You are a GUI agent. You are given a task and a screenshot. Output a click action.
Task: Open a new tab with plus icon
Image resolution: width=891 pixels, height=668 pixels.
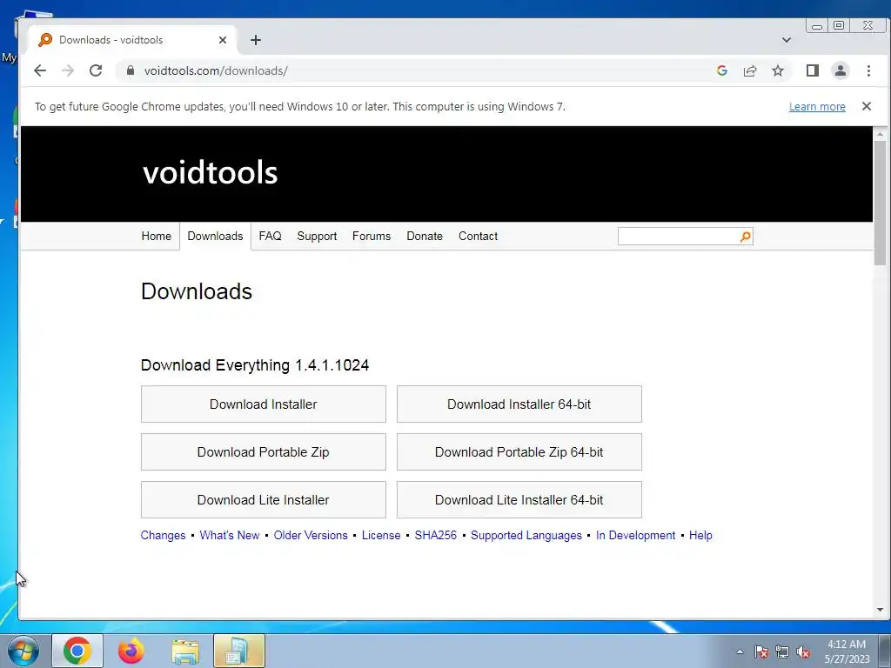[x=256, y=40]
